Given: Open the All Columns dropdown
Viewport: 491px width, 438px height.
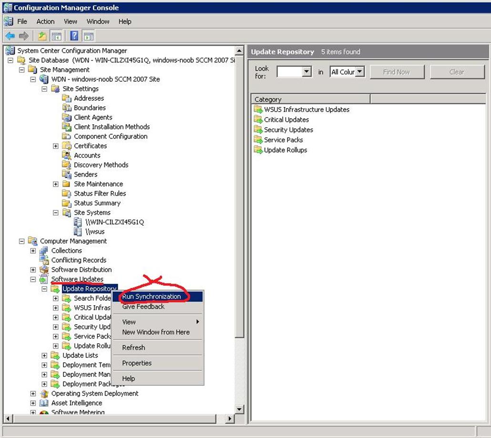Looking at the screenshot, I should pyautogui.click(x=360, y=72).
